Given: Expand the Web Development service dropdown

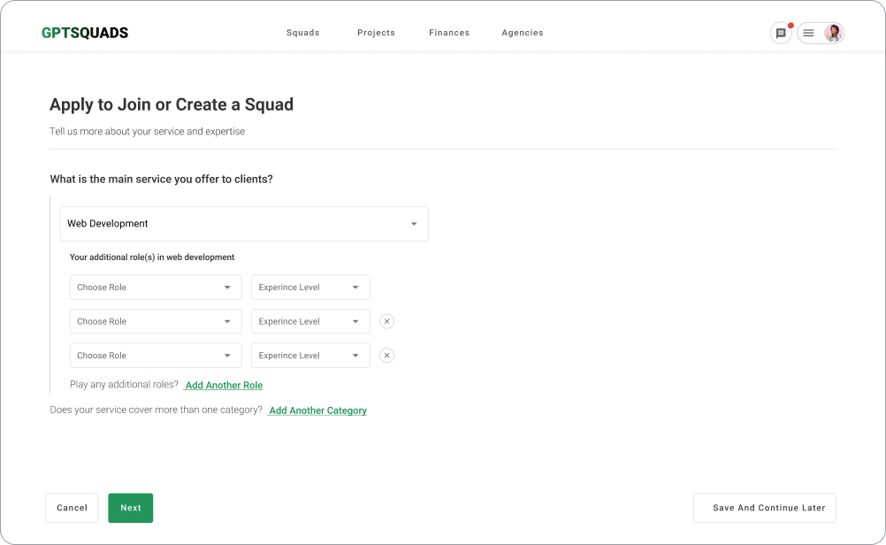Looking at the screenshot, I should click(x=244, y=224).
